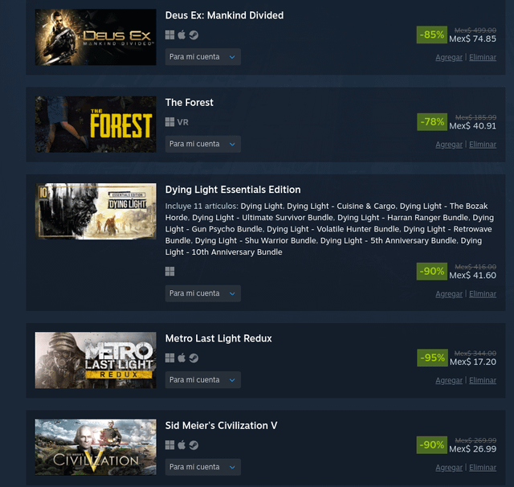Click the VR label next to The Forest
This screenshot has height=487, width=514.
point(183,122)
